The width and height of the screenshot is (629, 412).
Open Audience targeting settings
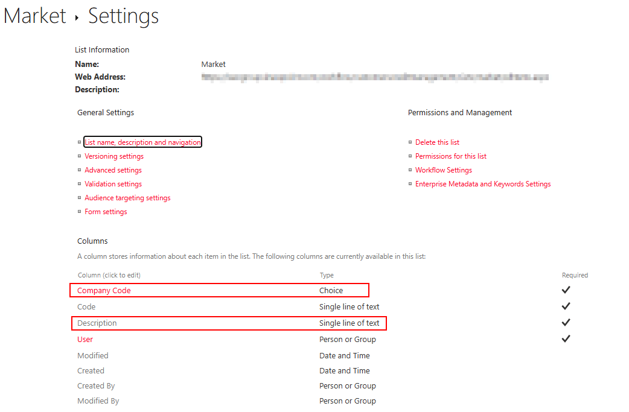(127, 198)
